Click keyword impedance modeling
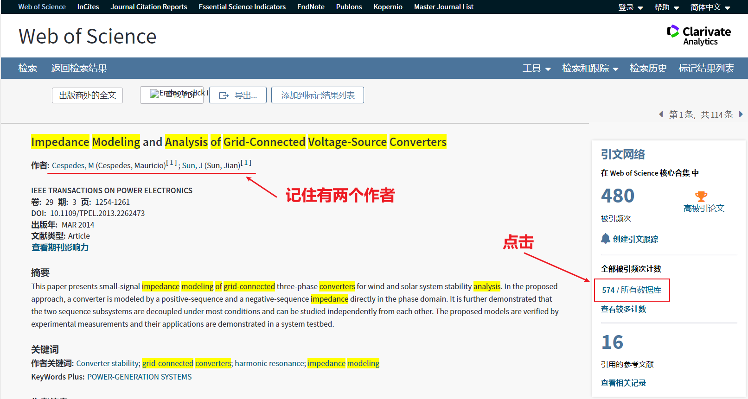748x399 pixels. point(344,363)
